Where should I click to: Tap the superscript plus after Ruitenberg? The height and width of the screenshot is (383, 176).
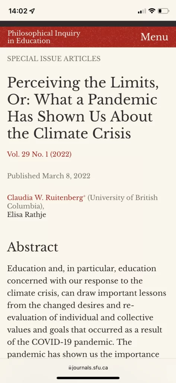[x=84, y=196]
